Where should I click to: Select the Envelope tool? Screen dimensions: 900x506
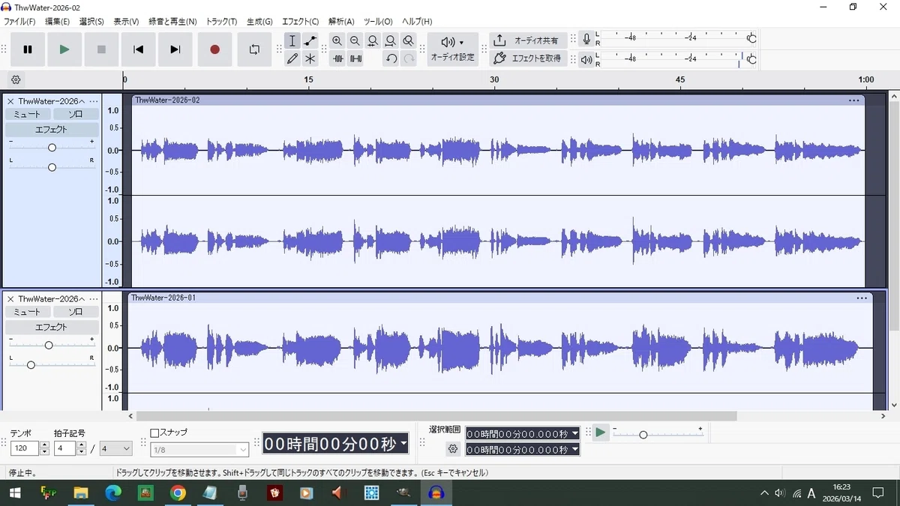coord(310,41)
